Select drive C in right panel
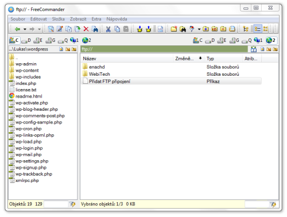 [197, 40]
